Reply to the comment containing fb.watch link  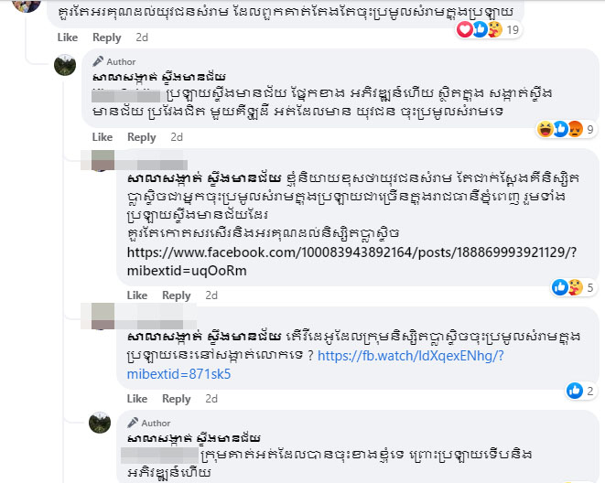[x=177, y=399]
